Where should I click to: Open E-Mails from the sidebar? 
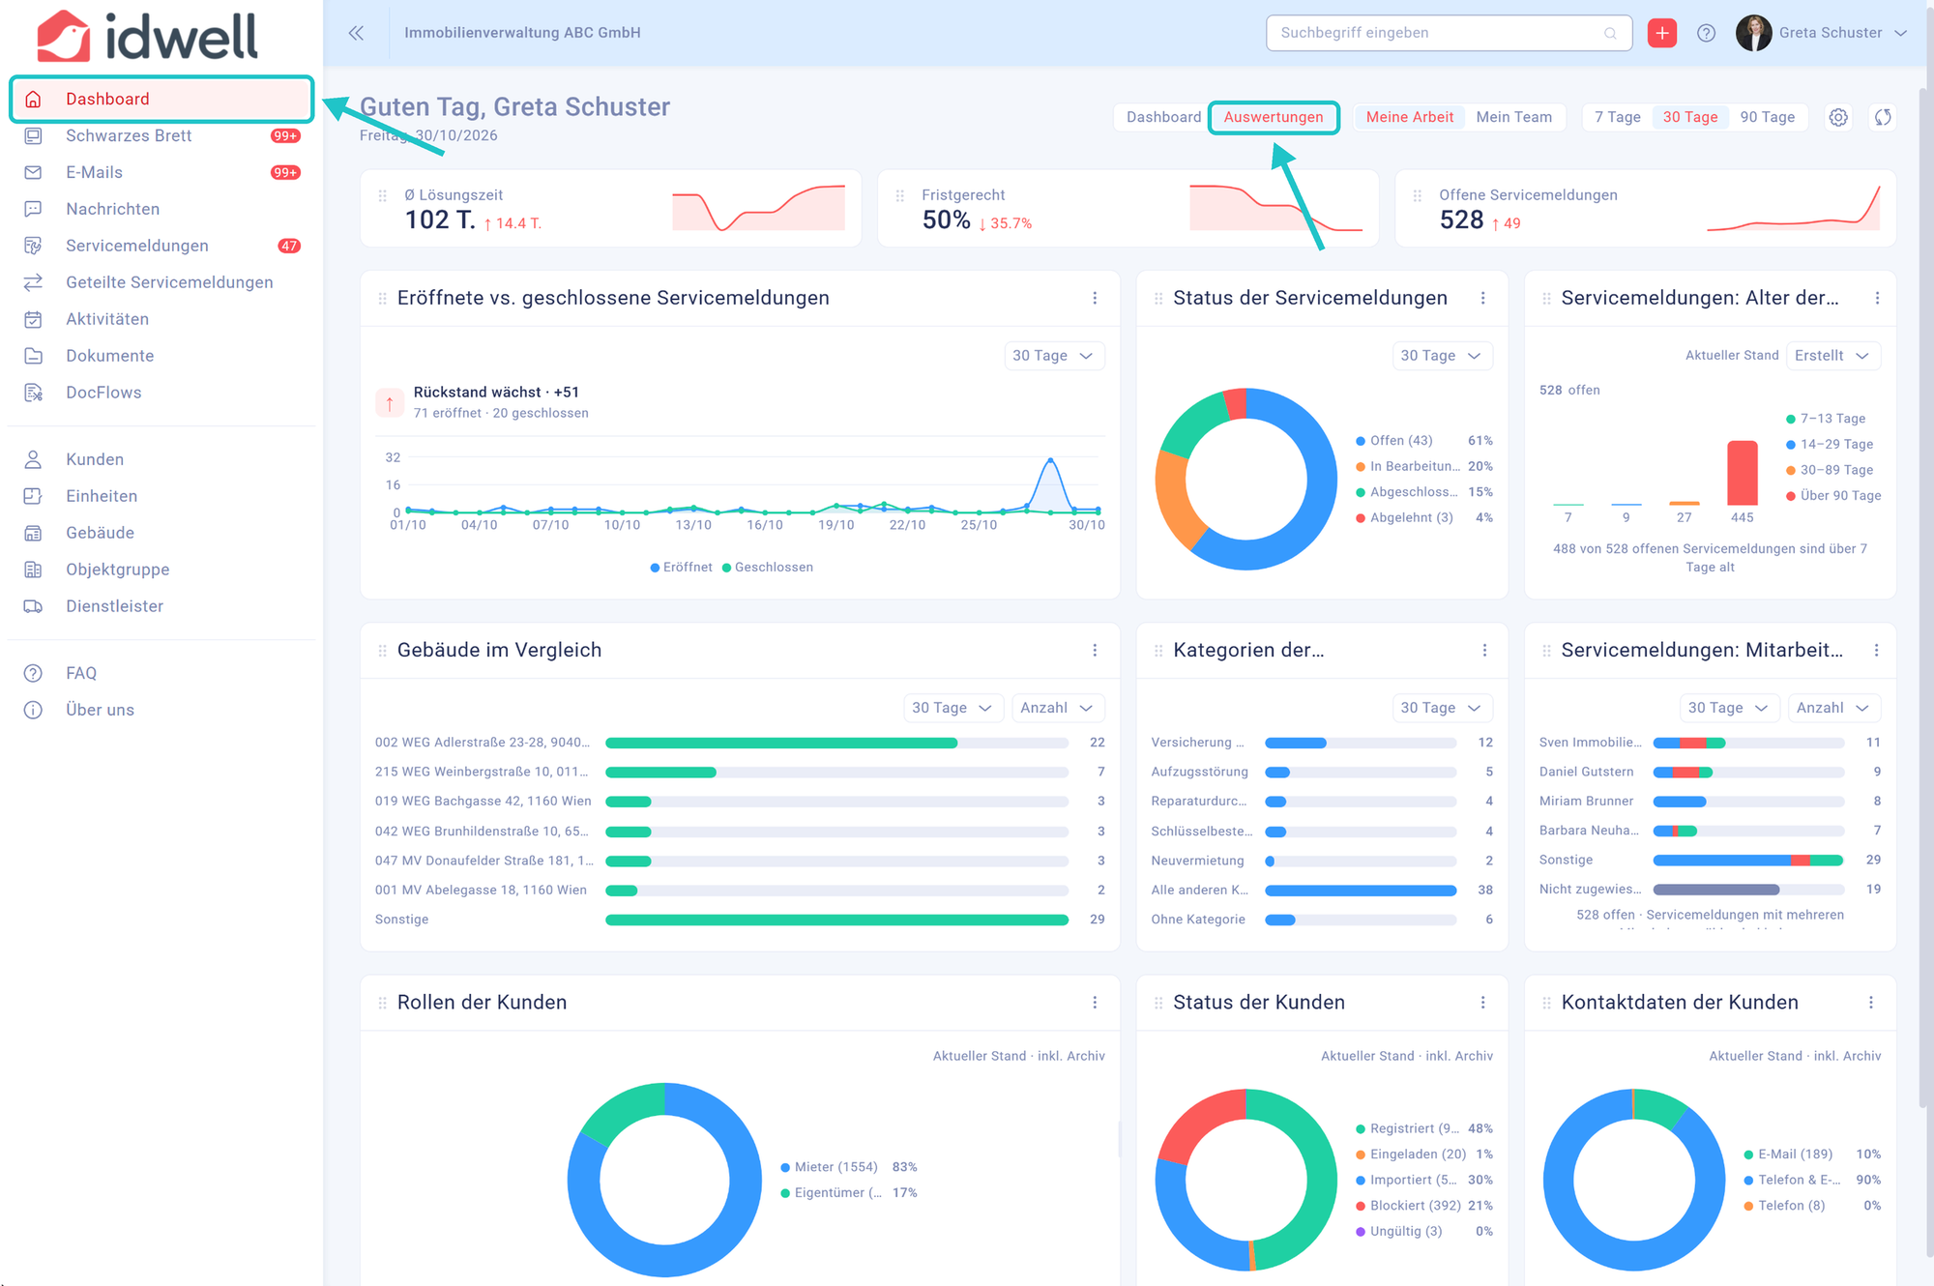[162, 172]
